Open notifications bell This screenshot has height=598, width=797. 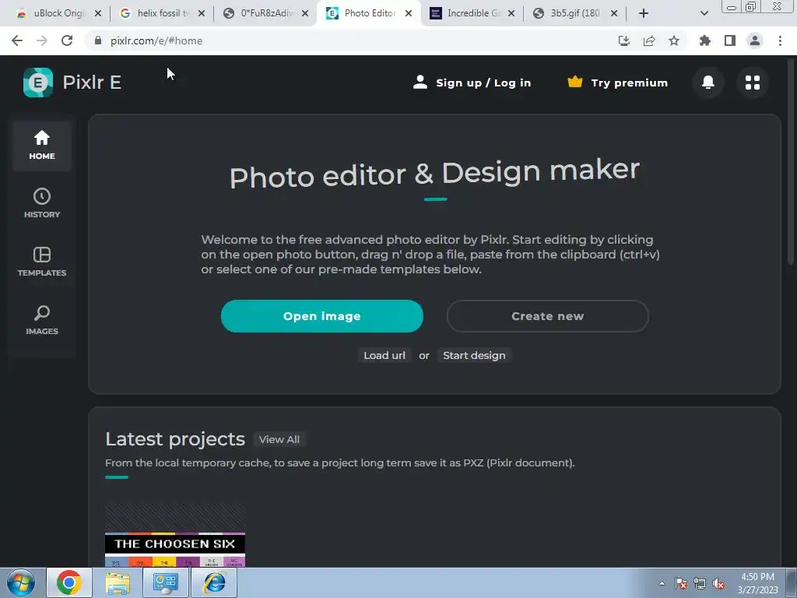pyautogui.click(x=708, y=83)
